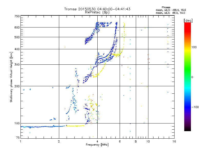The height and width of the screenshot is (154, 205).
Task: Click the y-axis tick label '200'
Action: (x=17, y=86)
